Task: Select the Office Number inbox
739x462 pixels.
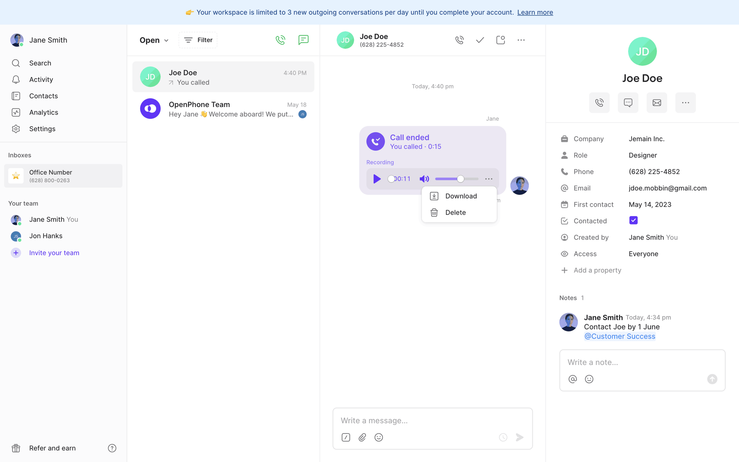Action: 63,176
